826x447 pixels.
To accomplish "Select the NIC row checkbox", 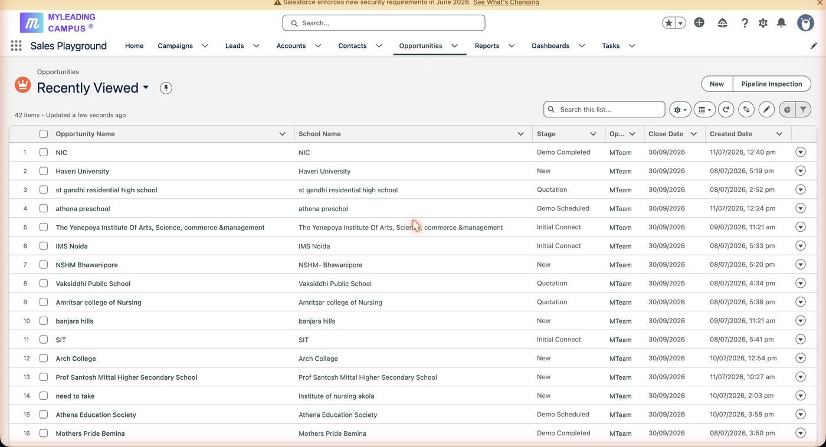I will 44,152.
